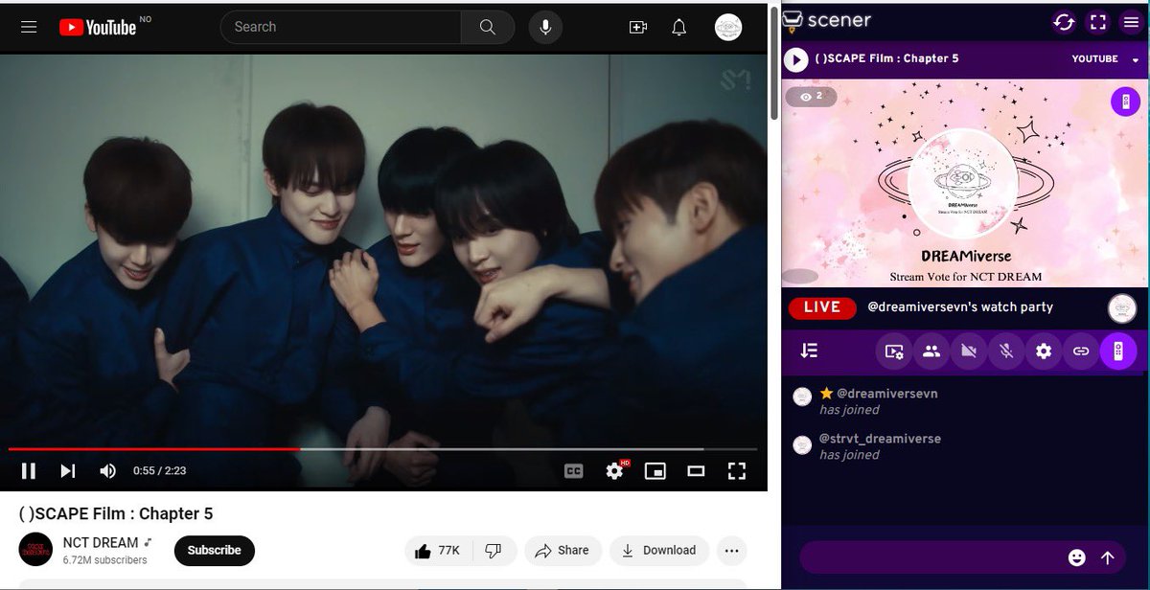Pause the video playback
Screen dimensions: 1150x590
[29, 470]
